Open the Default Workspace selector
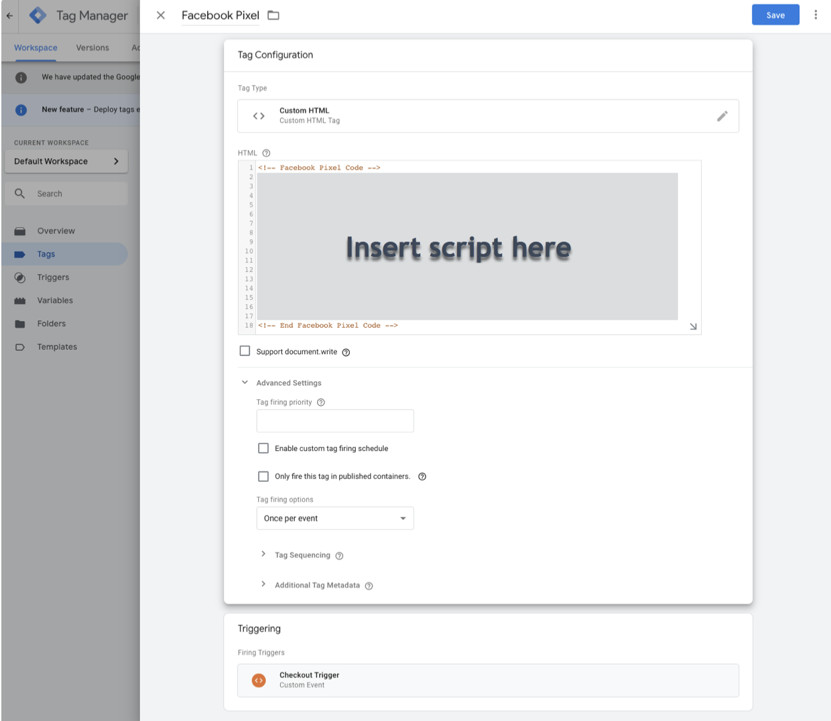Image resolution: width=831 pixels, height=721 pixels. point(66,161)
